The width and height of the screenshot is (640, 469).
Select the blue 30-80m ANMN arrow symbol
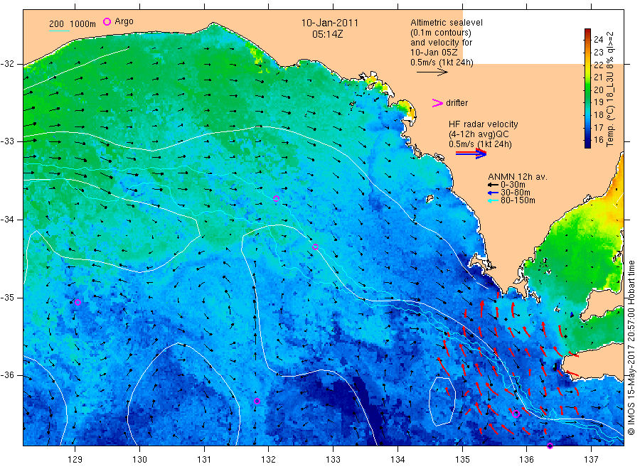(493, 193)
